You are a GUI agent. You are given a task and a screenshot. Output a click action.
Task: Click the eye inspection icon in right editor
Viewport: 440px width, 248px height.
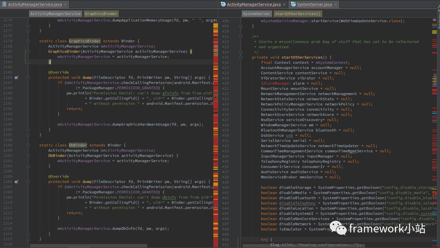click(x=434, y=20)
